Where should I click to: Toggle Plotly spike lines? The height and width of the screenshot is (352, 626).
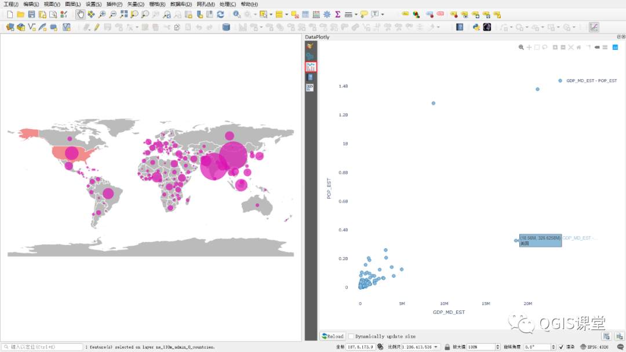pyautogui.click(x=588, y=47)
